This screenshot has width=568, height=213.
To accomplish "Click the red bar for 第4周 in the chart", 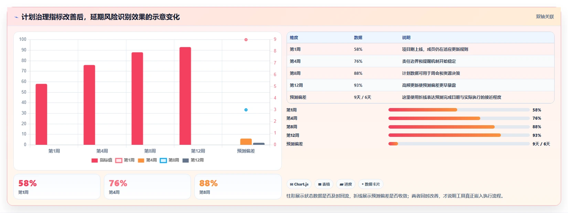I will click(x=89, y=105).
